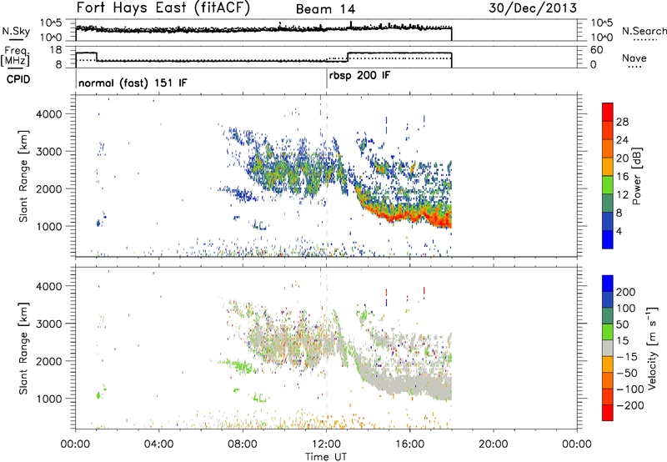Click the 'Beam 14' label
This screenshot has height=462, width=667.
325,9
